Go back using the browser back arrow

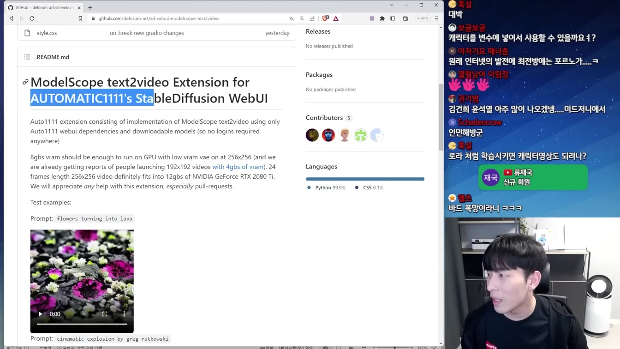pos(12,18)
